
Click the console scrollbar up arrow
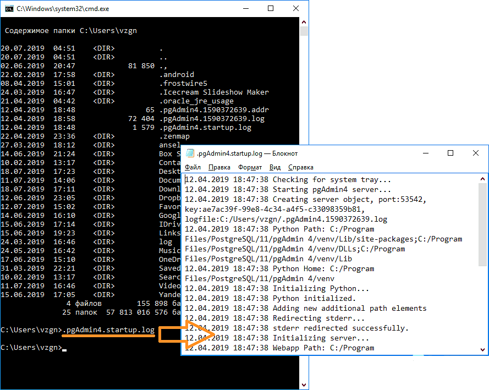point(304,23)
